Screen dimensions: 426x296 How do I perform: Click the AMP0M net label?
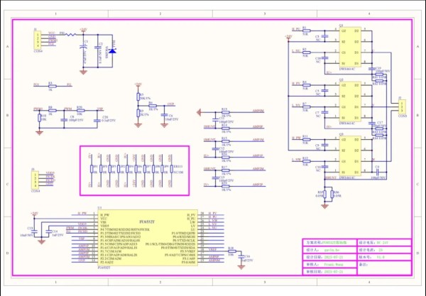[258, 111]
